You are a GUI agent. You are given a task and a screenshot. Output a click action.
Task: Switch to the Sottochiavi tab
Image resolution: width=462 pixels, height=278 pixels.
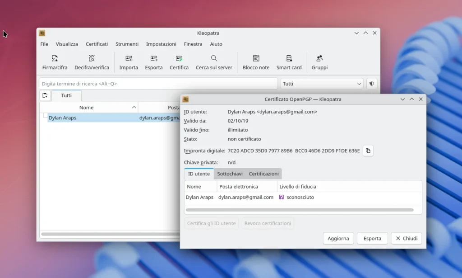click(x=230, y=174)
